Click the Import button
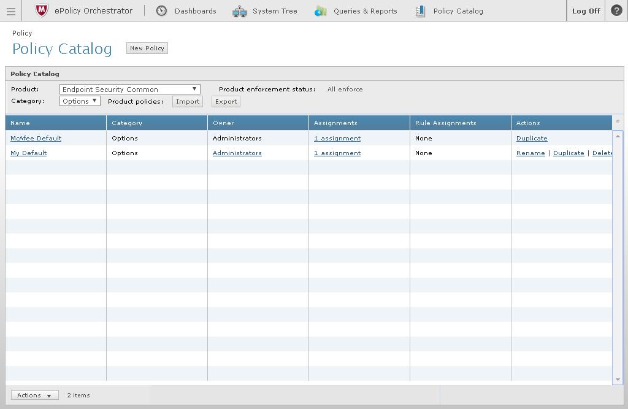This screenshot has height=409, width=628. point(188,101)
